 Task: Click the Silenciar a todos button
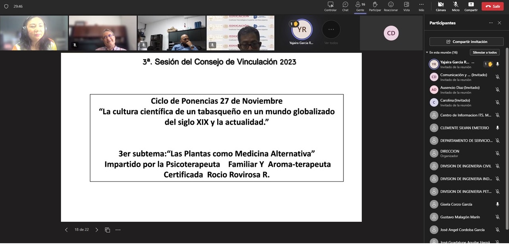(485, 53)
